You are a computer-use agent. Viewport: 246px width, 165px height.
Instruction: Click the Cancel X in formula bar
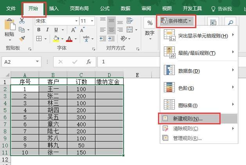coord(60,62)
